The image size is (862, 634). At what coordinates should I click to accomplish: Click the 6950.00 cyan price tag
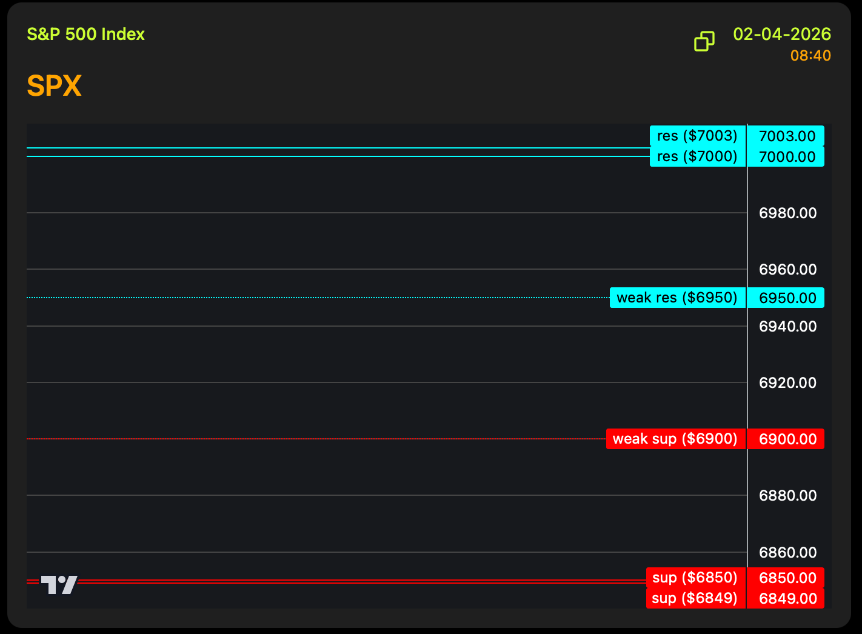786,298
